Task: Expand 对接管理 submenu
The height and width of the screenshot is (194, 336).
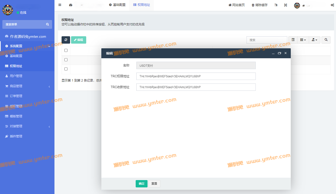Action: [27, 126]
